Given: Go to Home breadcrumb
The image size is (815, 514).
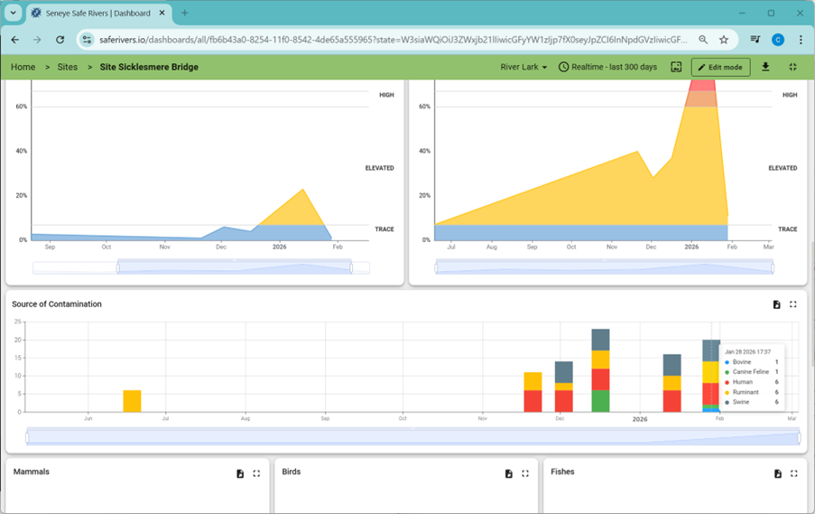Looking at the screenshot, I should point(23,67).
